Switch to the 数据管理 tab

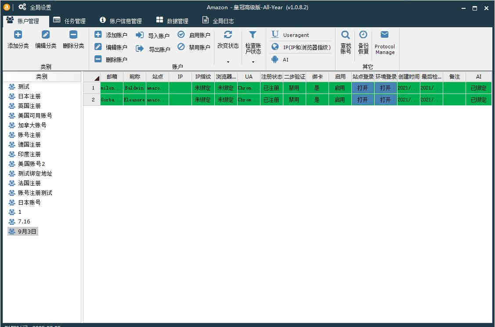click(x=172, y=21)
